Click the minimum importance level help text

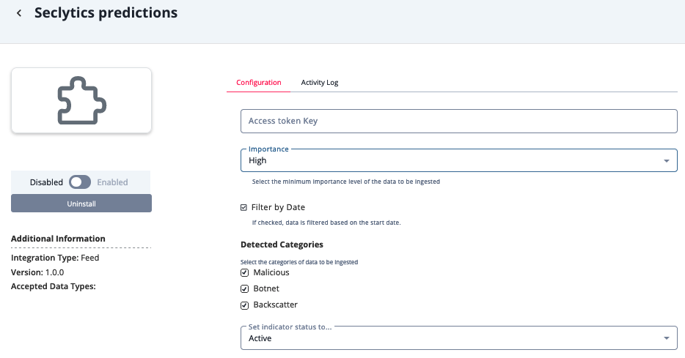(x=346, y=182)
